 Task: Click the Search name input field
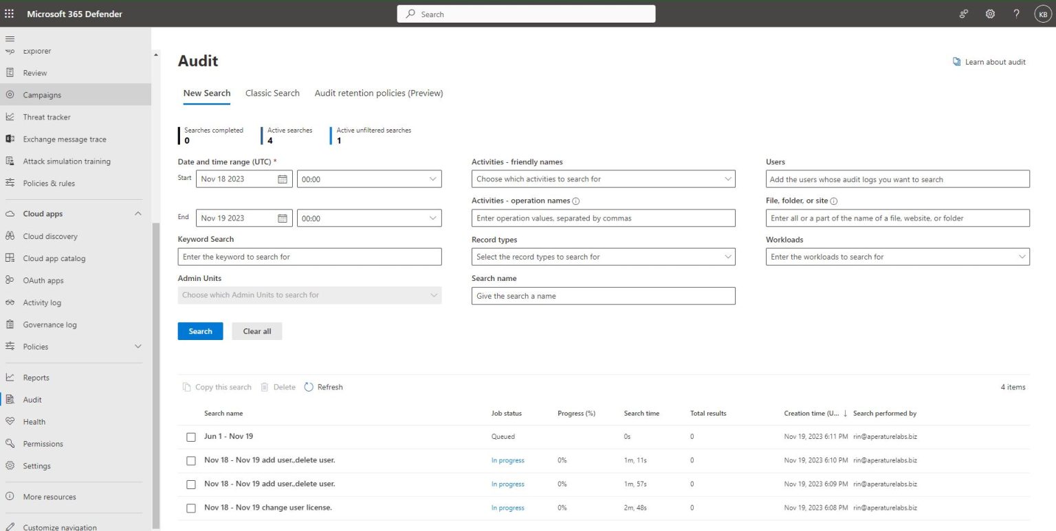pos(604,295)
